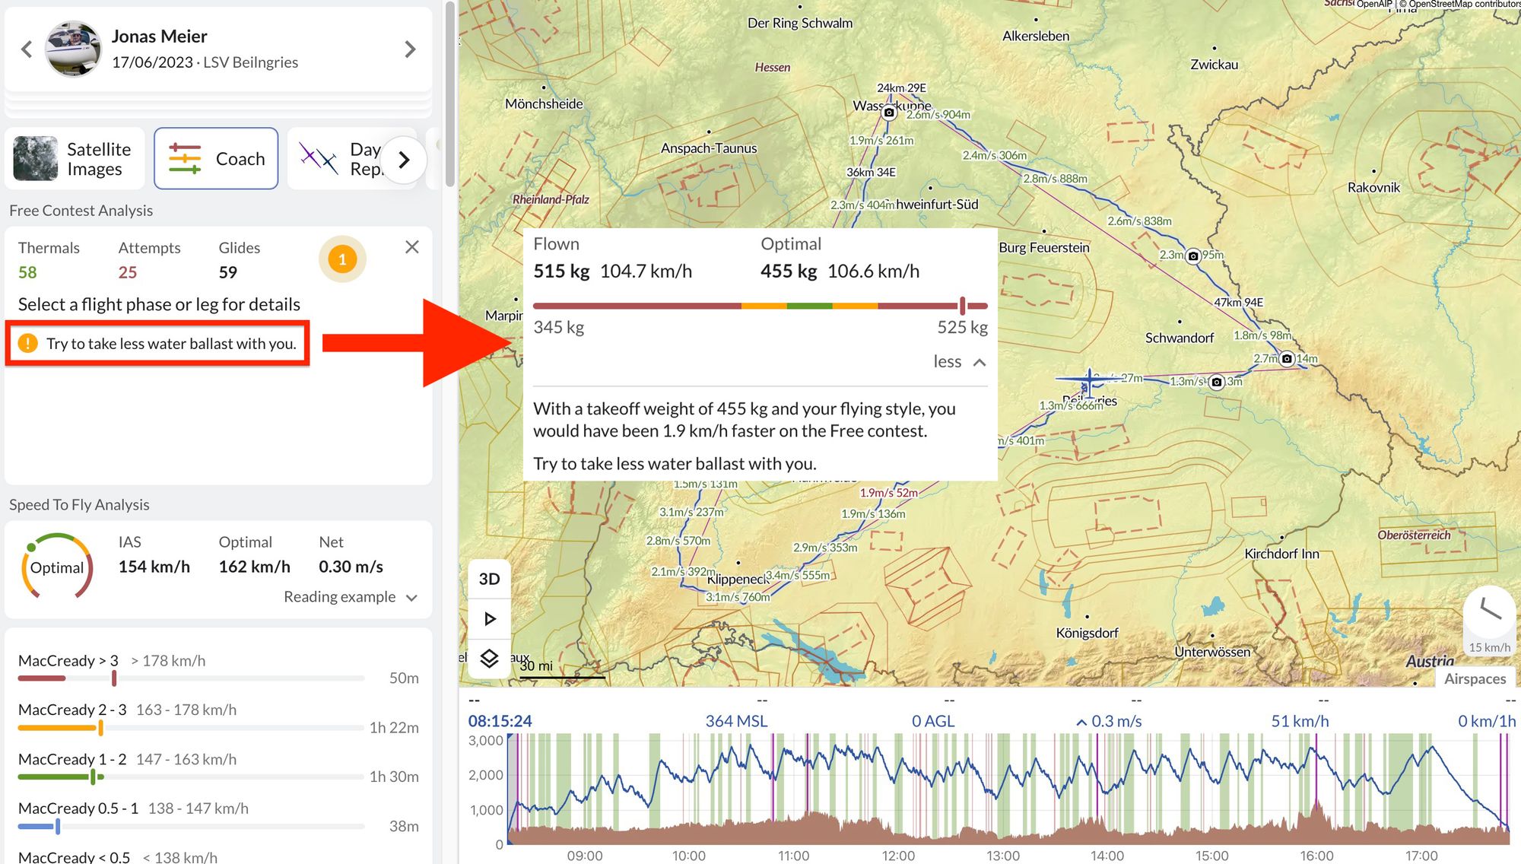Click the Optimal 455 kg value
Screen dimensions: 1521x864
789,272
